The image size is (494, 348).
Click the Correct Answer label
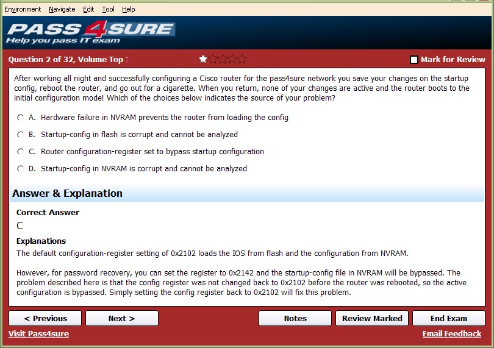(48, 213)
